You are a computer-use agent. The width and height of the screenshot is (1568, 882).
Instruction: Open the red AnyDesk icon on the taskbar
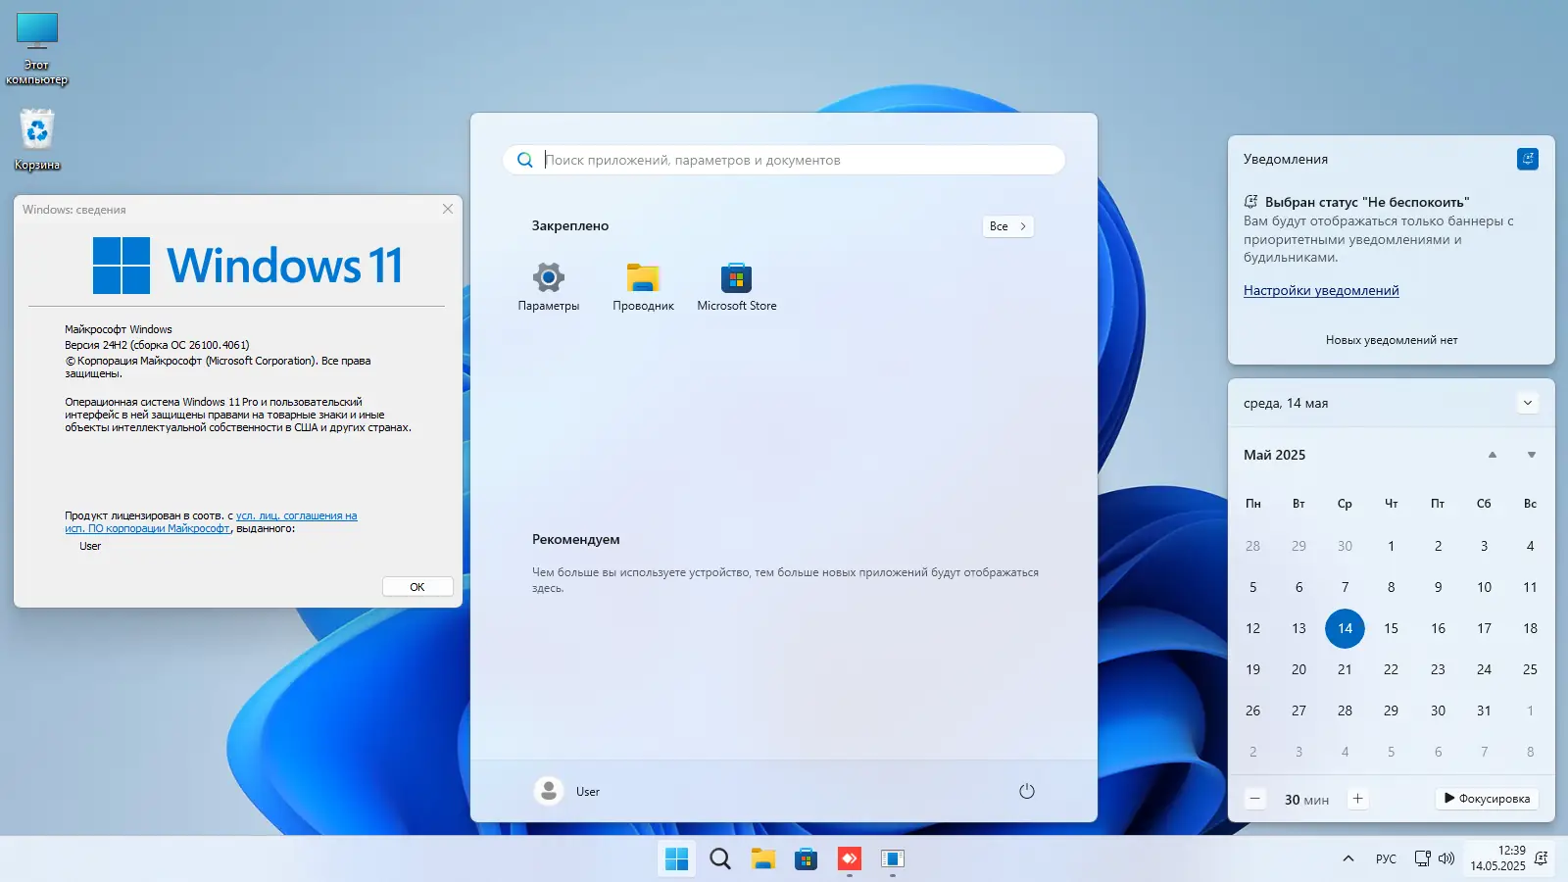click(x=848, y=857)
